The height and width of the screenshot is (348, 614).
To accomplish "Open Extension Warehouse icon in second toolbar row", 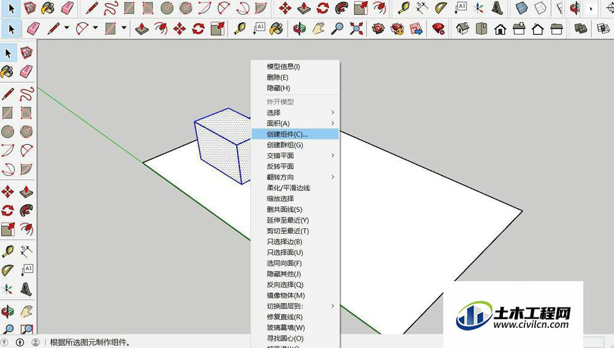I will coord(397,29).
